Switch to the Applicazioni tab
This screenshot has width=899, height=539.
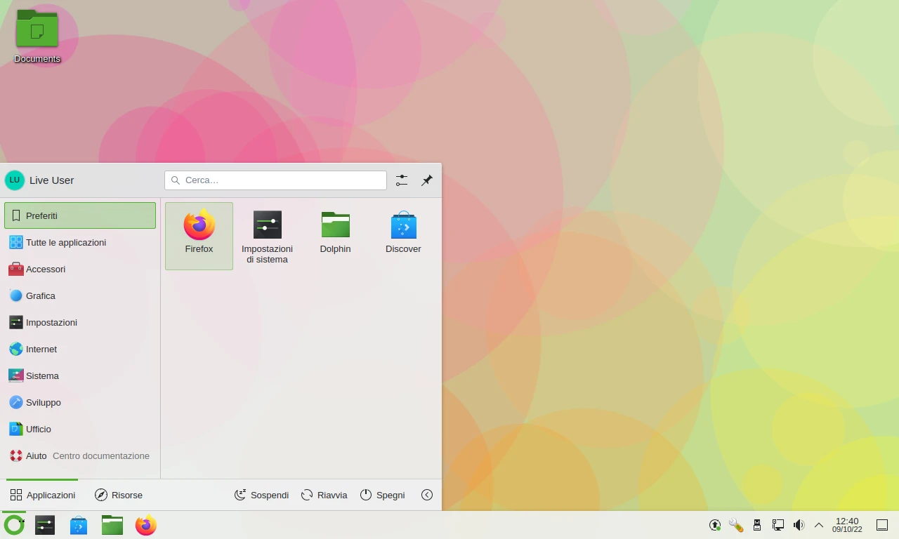coord(43,495)
